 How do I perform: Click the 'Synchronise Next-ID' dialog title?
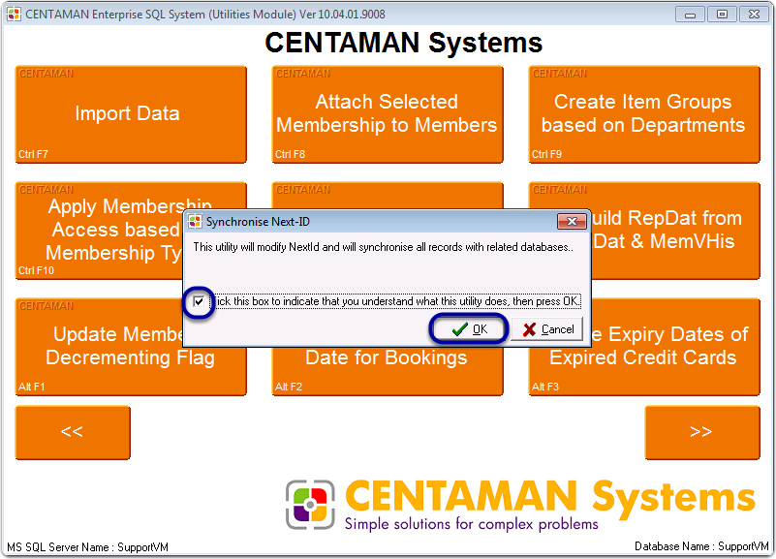coord(258,222)
